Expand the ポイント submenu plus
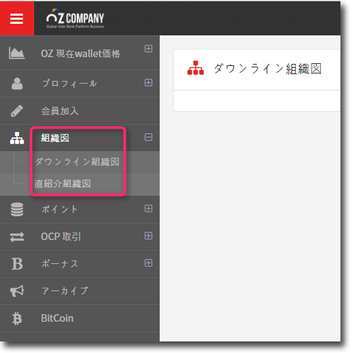352x353 pixels. 148,208
